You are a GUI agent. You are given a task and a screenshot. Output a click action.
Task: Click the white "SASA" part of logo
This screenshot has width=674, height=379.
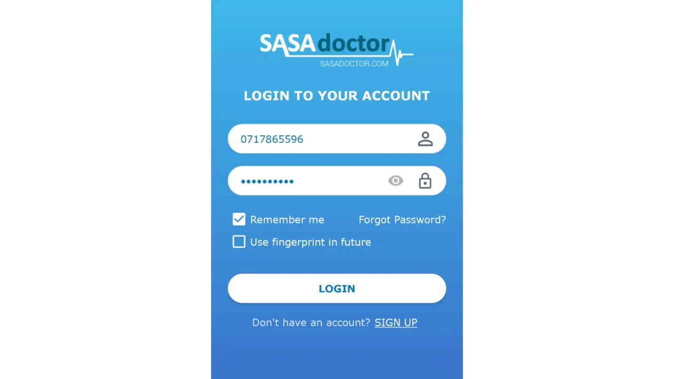288,44
